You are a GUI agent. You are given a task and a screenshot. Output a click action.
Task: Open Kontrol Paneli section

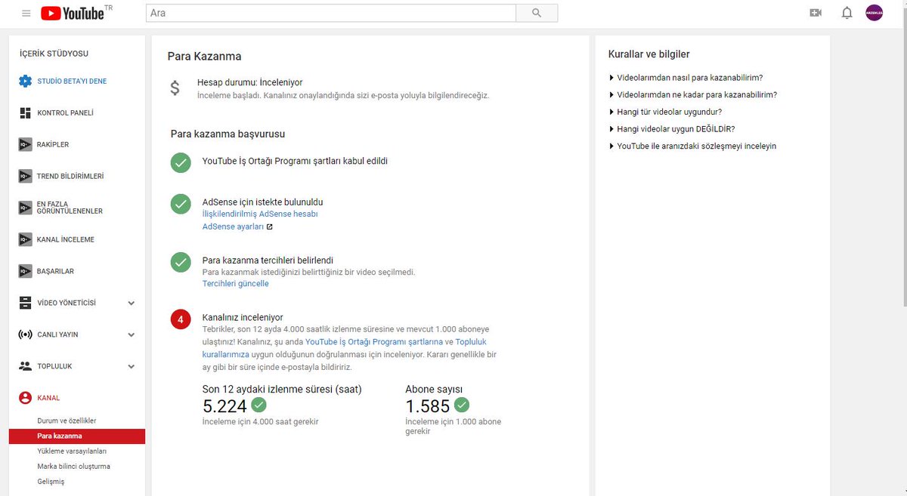65,113
